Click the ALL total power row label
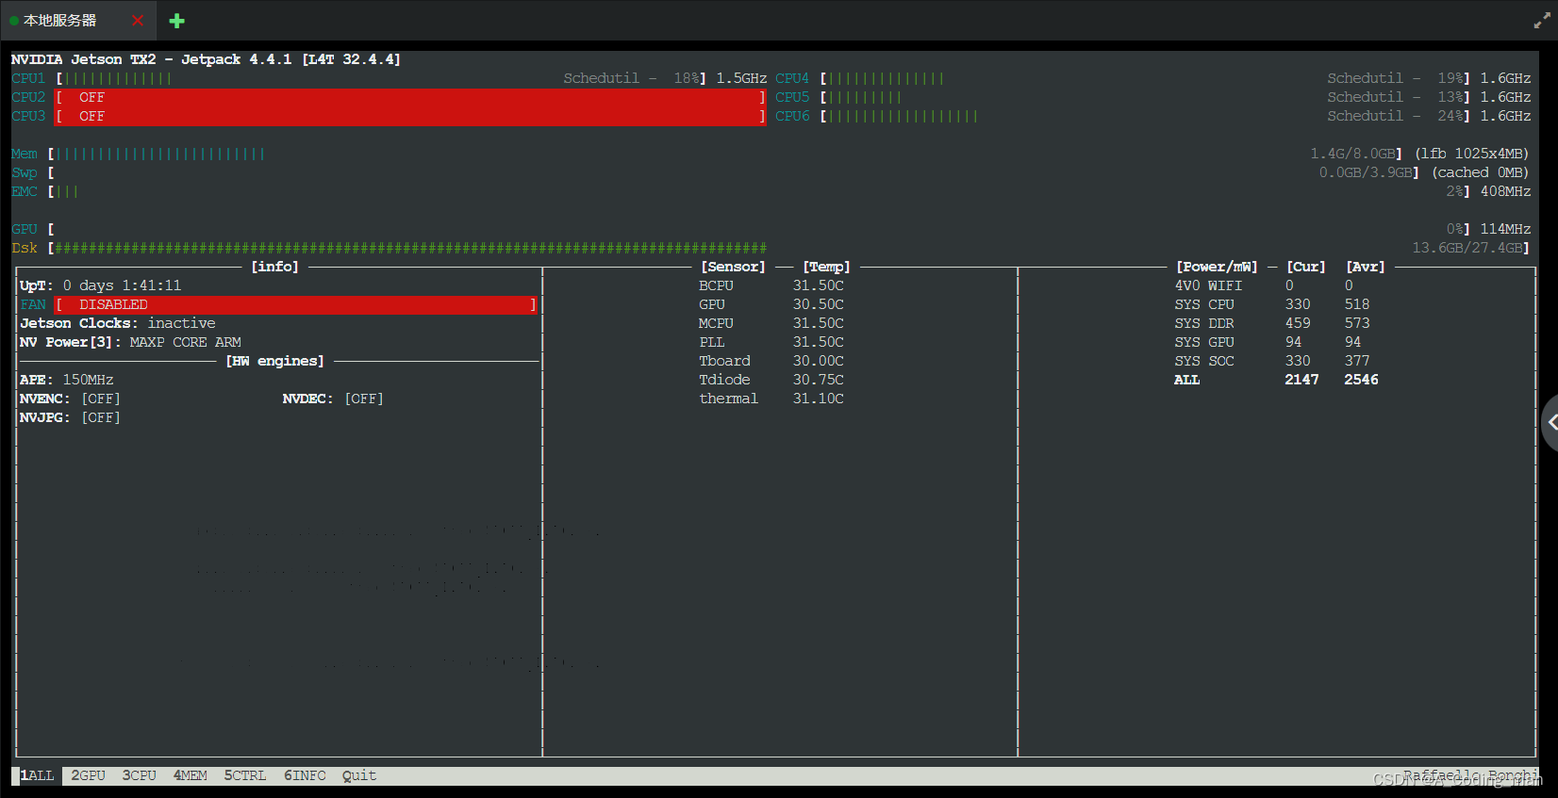Image resolution: width=1558 pixels, height=798 pixels. click(x=1187, y=380)
